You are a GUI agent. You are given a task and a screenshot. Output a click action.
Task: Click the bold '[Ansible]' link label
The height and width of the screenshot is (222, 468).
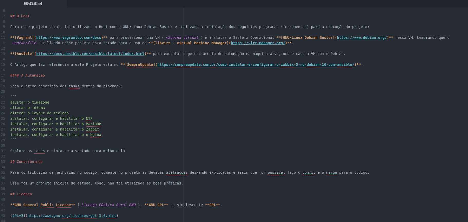(x=24, y=54)
